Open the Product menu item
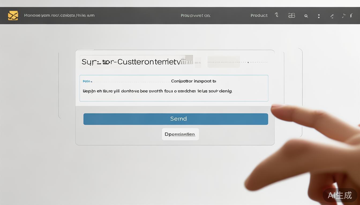 (x=259, y=15)
